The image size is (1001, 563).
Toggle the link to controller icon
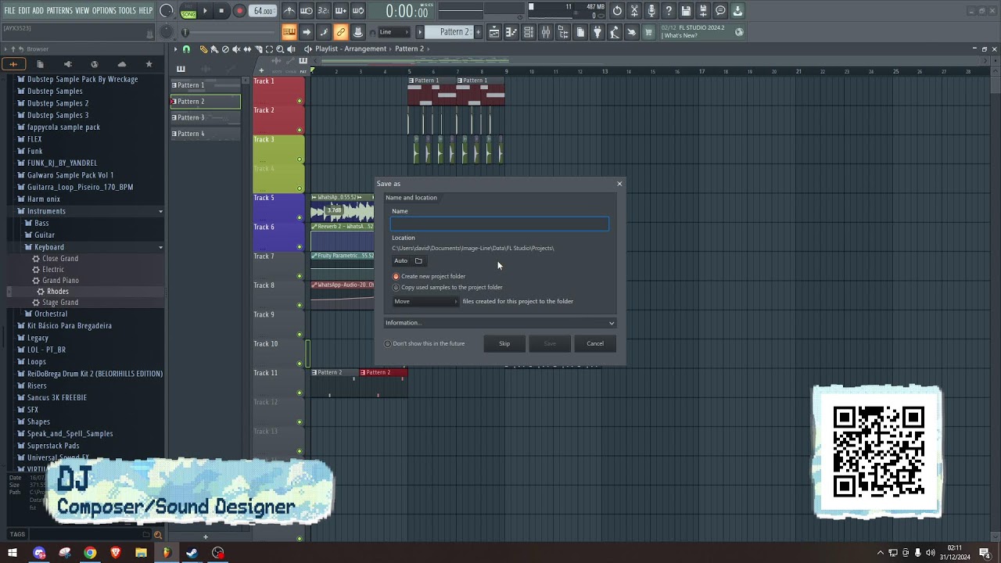click(x=340, y=32)
